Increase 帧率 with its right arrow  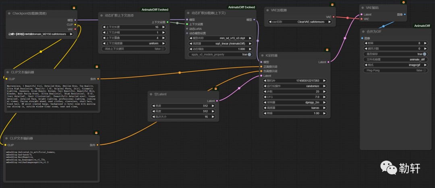(425, 43)
